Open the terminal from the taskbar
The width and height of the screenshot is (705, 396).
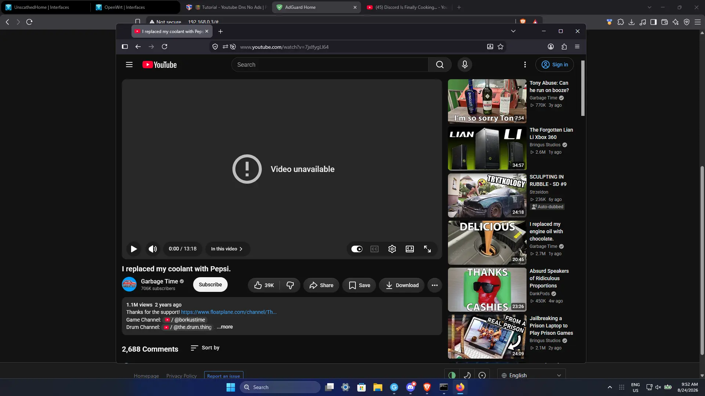click(x=444, y=387)
